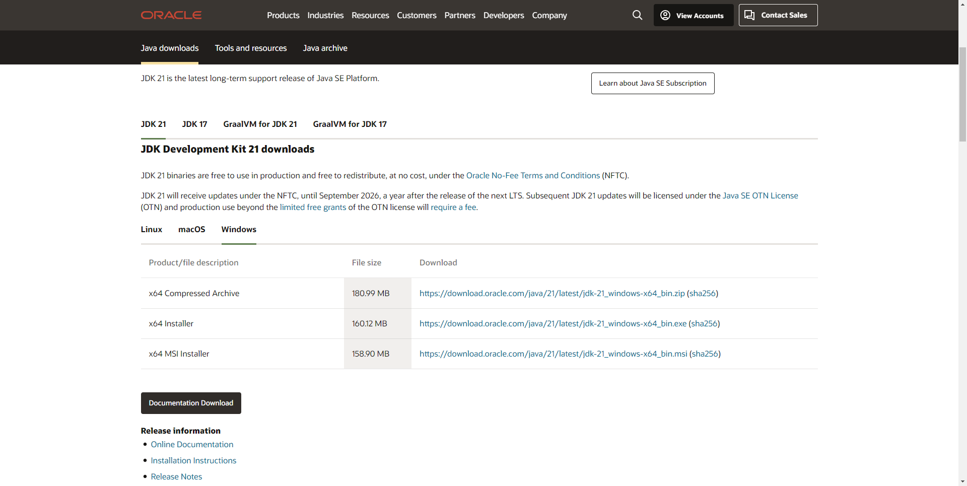Screen dimensions: 967x486
Task: Open sha256 for the msi installer
Action: 705,354
